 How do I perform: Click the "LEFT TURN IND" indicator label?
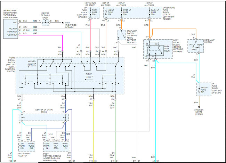coord(22,146)
